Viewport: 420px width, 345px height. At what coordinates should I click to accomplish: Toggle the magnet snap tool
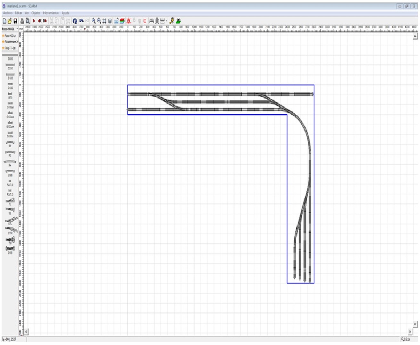point(75,21)
